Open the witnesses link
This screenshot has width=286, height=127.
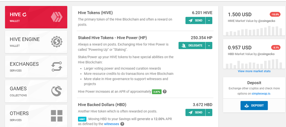tap(111, 124)
